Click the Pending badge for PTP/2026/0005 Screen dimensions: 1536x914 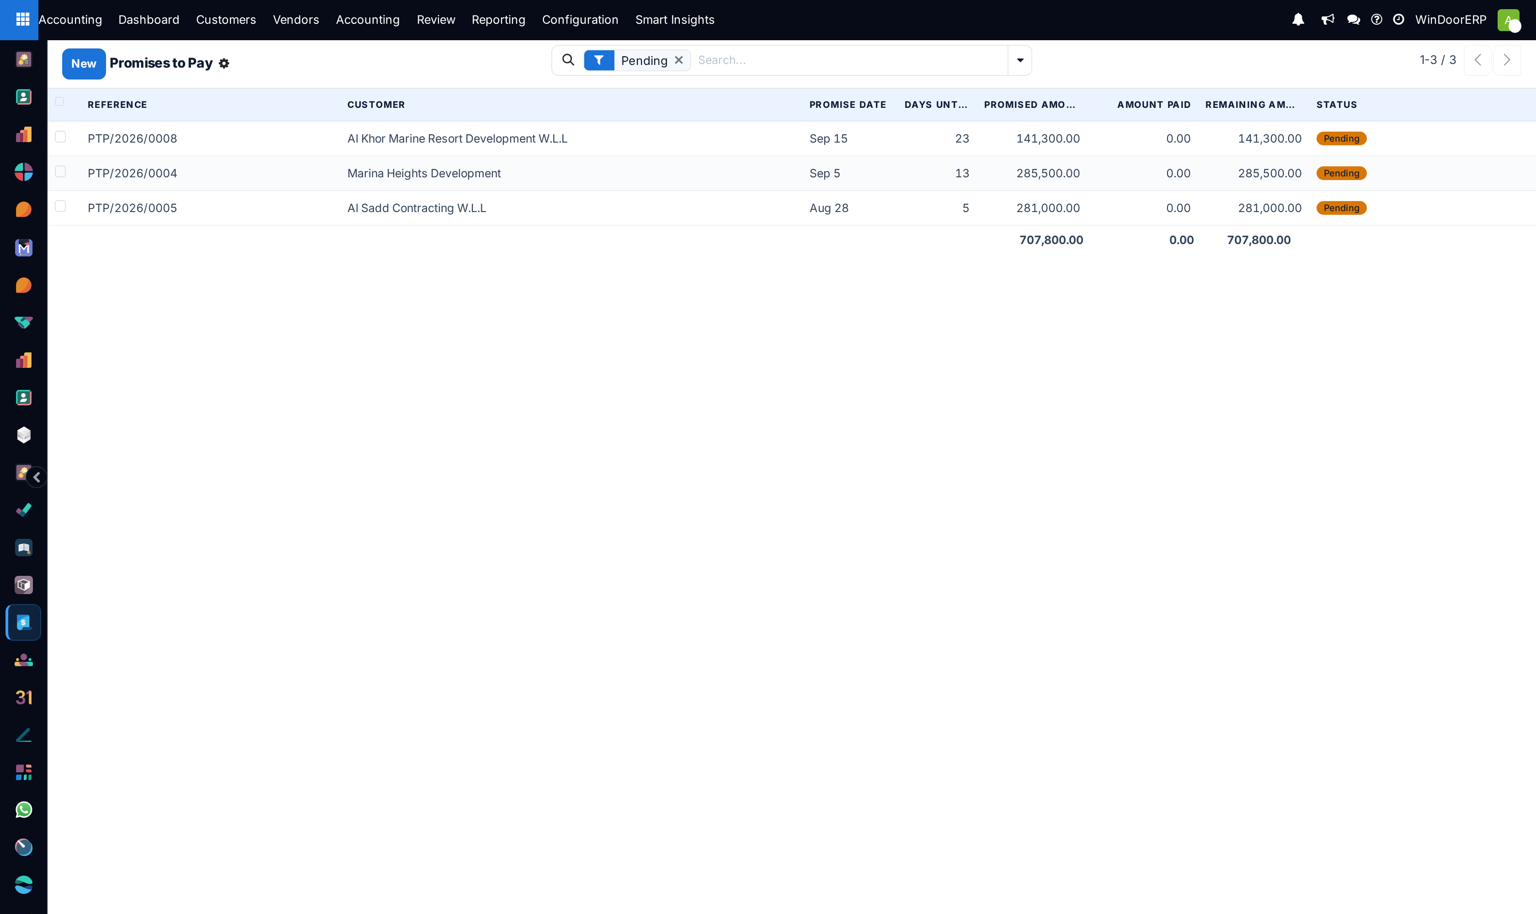1341,208
